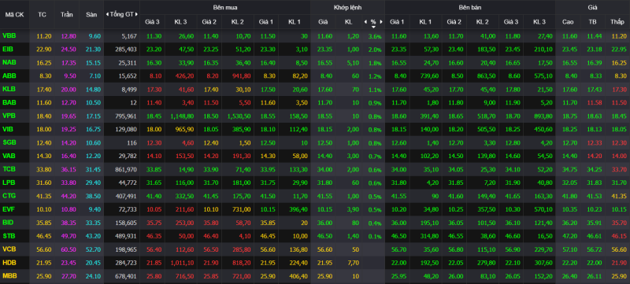Click Giá 1 header under Bên mua
Screen dimensions: 630x284
pos(266,22)
